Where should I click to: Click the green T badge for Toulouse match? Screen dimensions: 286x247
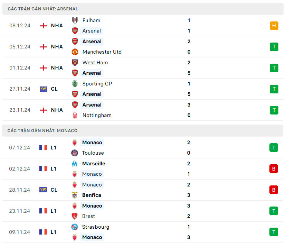pyautogui.click(x=274, y=148)
